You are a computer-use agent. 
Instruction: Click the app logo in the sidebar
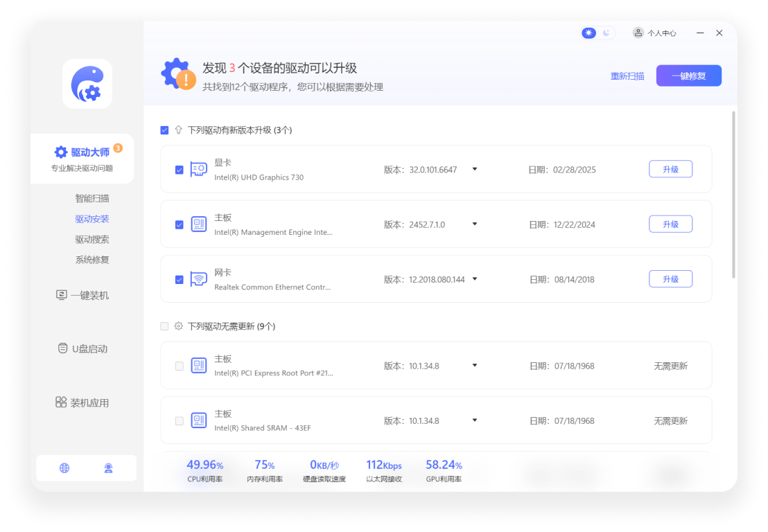click(87, 84)
